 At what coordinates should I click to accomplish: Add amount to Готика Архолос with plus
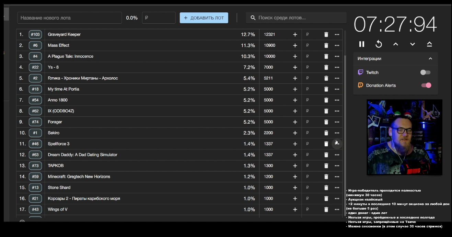[x=295, y=78]
